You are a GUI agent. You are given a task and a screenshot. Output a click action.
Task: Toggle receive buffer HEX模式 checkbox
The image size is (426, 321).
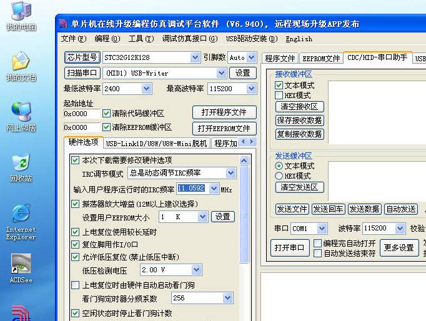point(279,96)
